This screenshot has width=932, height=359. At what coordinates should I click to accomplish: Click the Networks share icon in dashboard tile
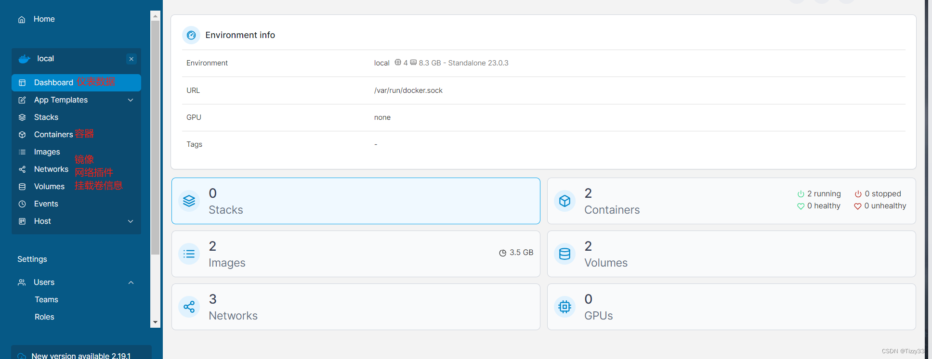189,307
